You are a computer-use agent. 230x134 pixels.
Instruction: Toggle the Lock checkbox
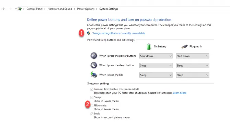click(x=92, y=114)
